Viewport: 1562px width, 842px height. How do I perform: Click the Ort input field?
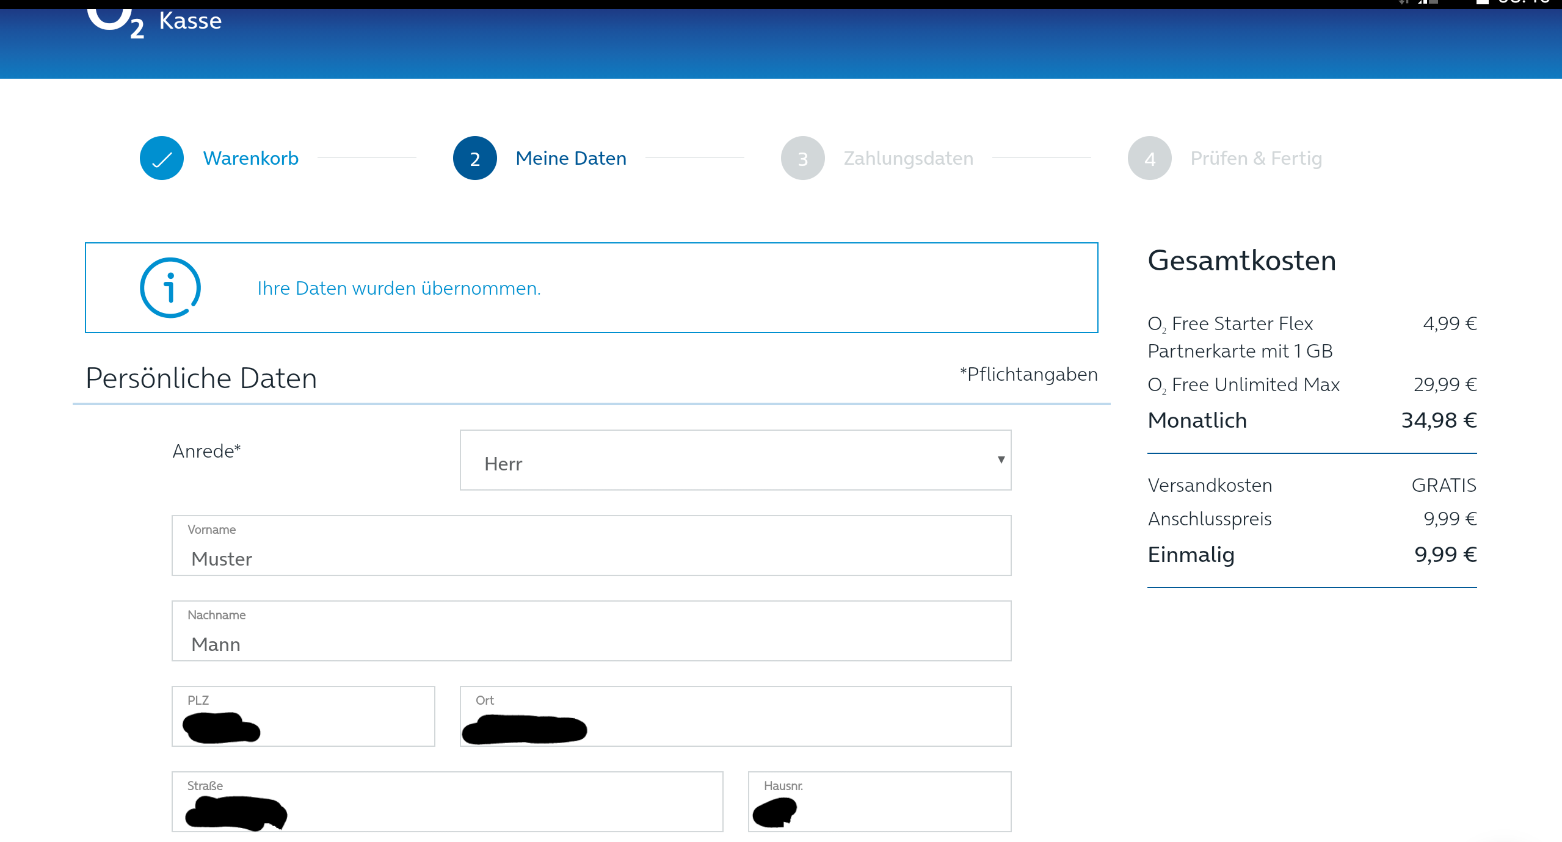pyautogui.click(x=735, y=716)
